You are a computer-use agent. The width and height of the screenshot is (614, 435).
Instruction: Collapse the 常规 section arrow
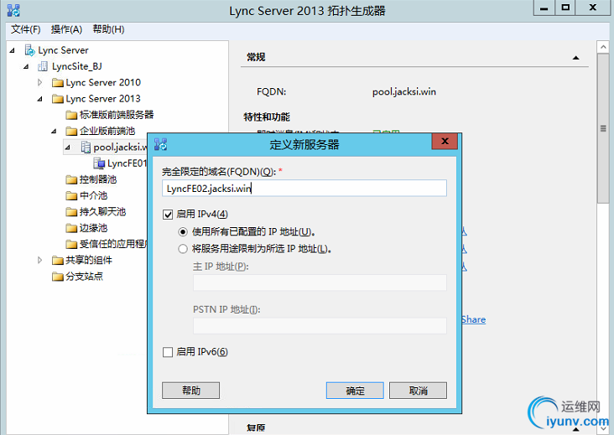575,58
